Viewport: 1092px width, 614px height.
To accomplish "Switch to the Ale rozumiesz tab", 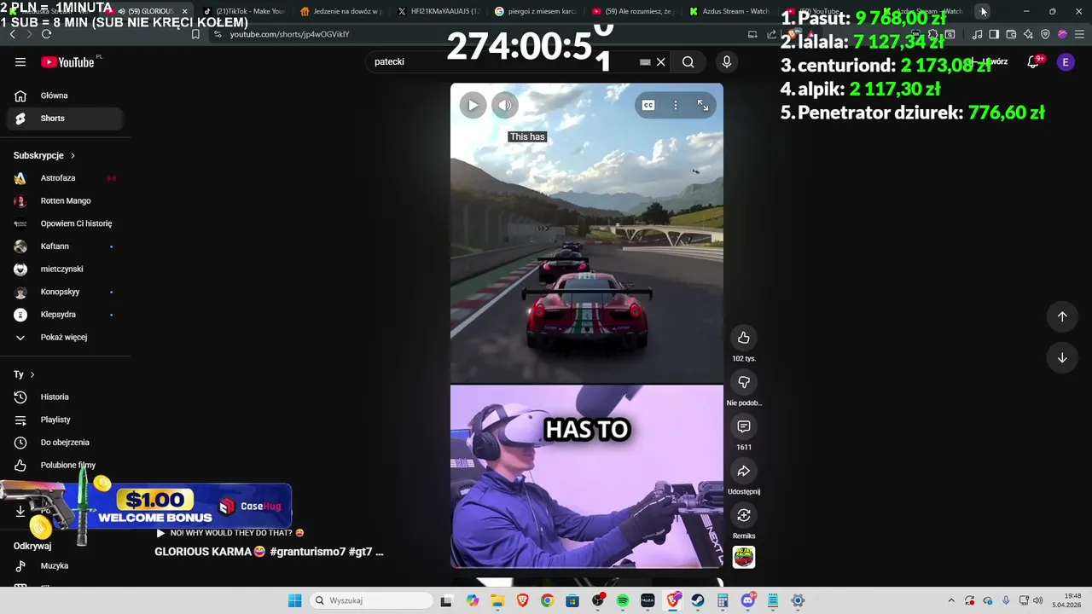I will (633, 11).
